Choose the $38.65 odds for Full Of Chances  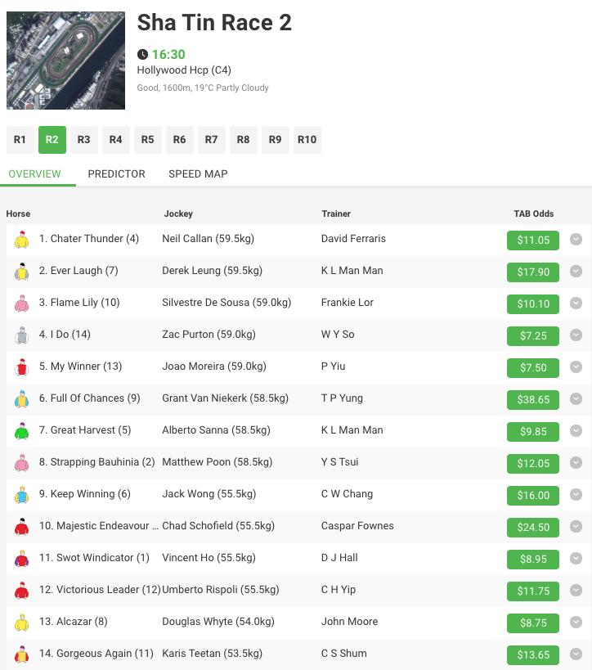click(x=533, y=400)
